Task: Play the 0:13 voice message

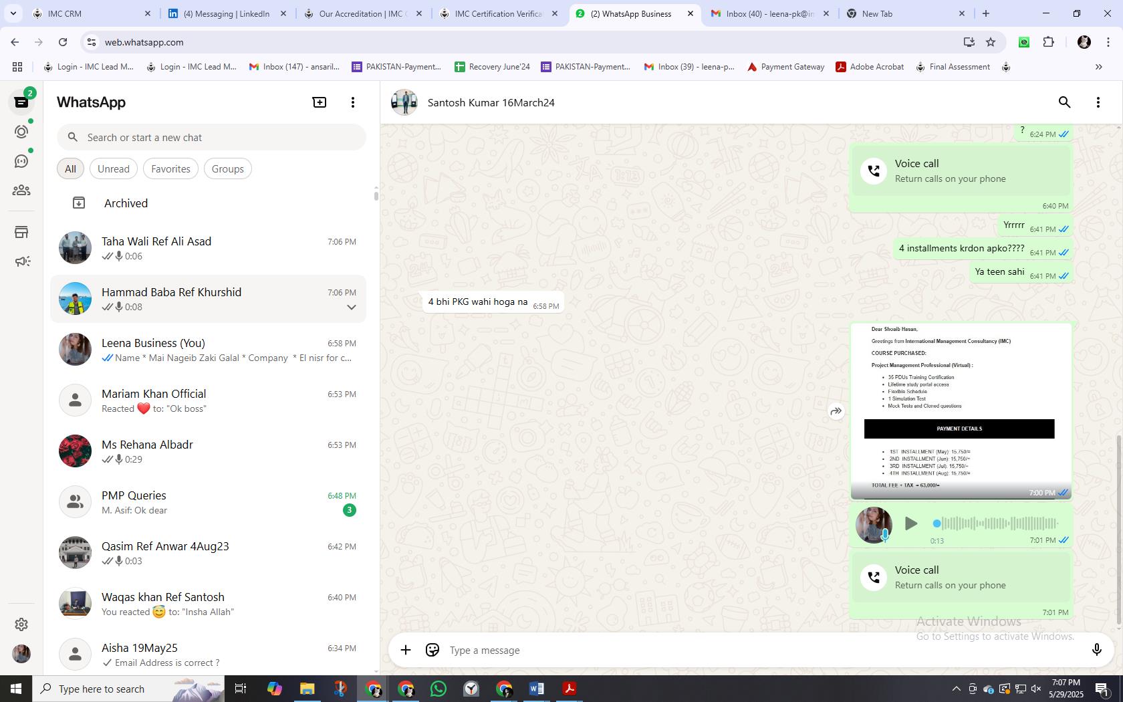Action: click(910, 523)
